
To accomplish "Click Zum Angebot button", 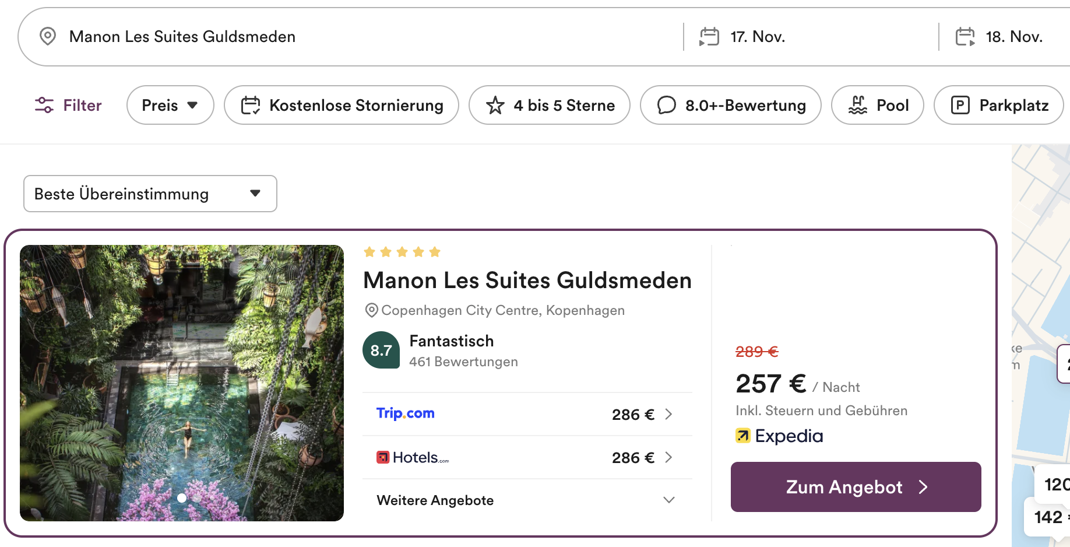I will click(856, 487).
